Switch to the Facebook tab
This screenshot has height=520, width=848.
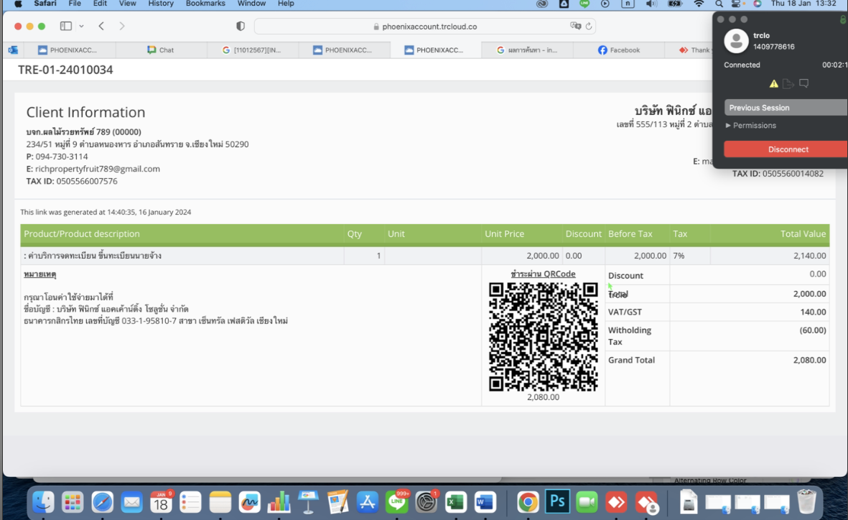click(619, 50)
